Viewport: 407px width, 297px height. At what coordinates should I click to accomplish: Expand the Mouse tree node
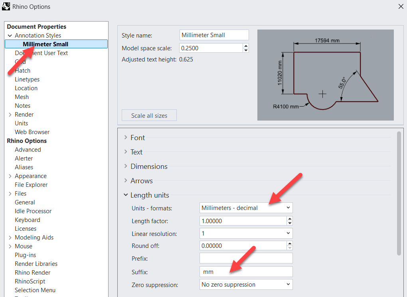(x=10, y=246)
